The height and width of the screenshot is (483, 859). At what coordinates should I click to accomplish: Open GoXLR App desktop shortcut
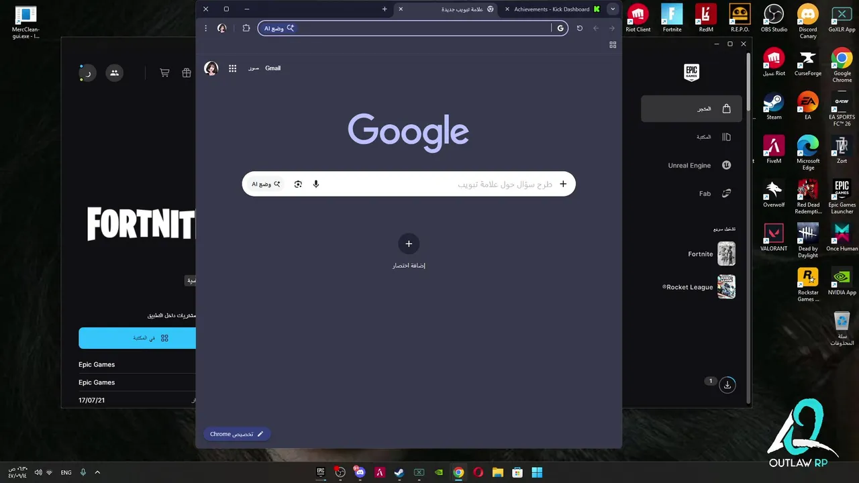pos(842,18)
